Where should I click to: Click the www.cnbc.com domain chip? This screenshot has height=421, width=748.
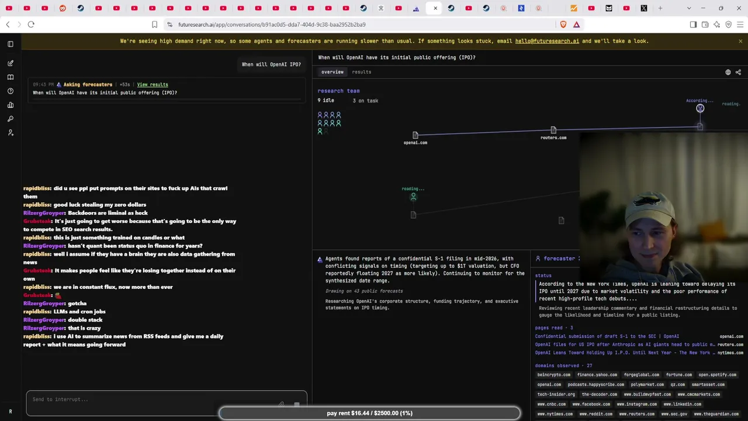click(x=552, y=404)
